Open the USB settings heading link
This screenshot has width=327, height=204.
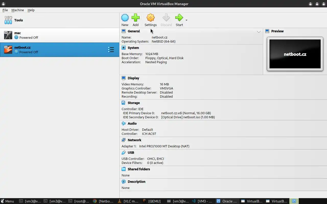point(131,152)
